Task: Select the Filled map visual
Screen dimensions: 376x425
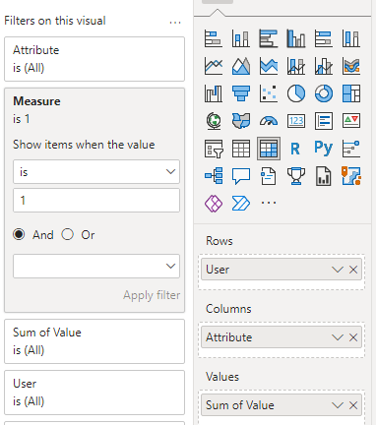Action: pyautogui.click(x=241, y=121)
